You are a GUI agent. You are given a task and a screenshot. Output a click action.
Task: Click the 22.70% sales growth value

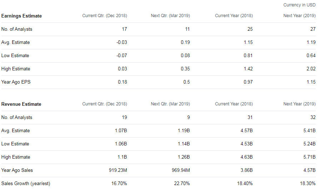[x=183, y=183]
